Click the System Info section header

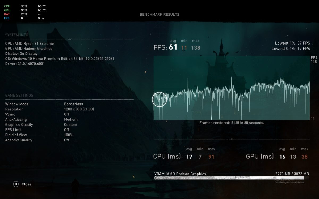(16, 35)
